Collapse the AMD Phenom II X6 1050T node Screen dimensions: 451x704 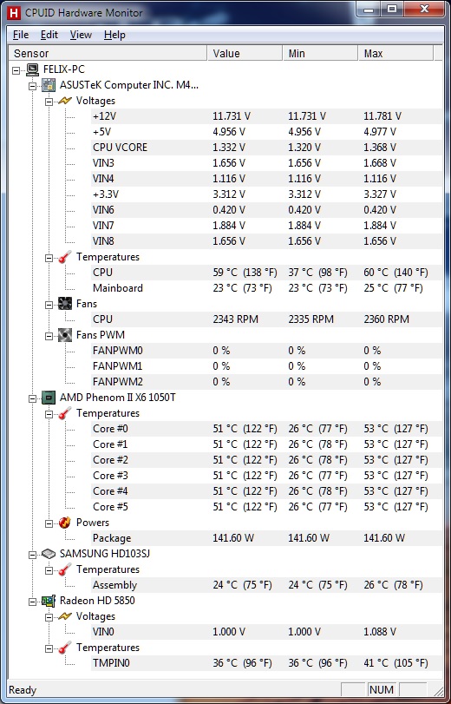click(x=32, y=398)
